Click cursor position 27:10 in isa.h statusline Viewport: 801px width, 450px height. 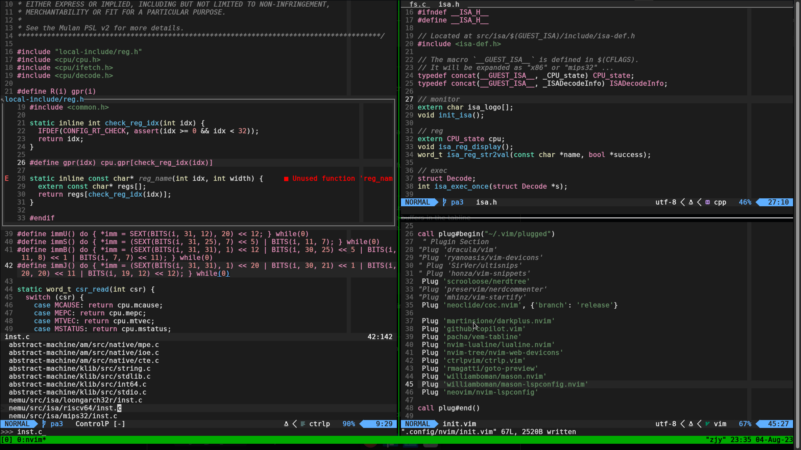click(x=778, y=202)
